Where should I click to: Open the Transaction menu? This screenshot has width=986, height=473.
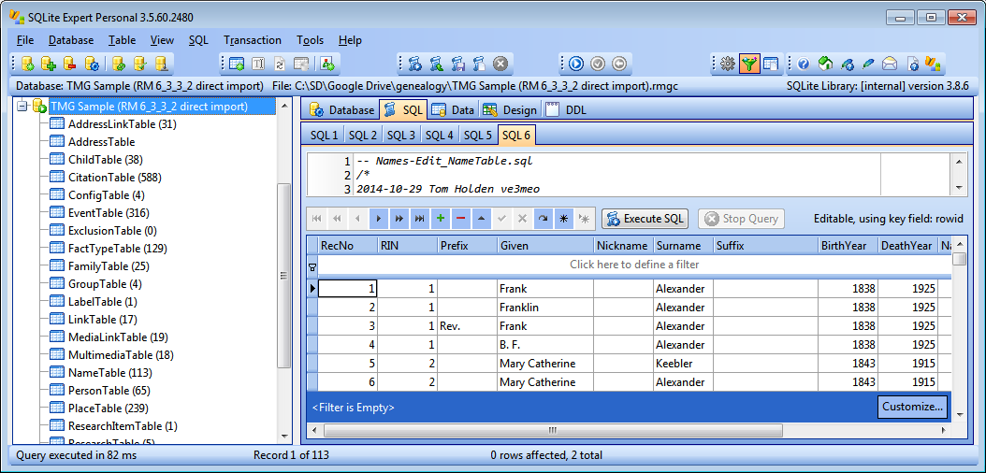253,40
